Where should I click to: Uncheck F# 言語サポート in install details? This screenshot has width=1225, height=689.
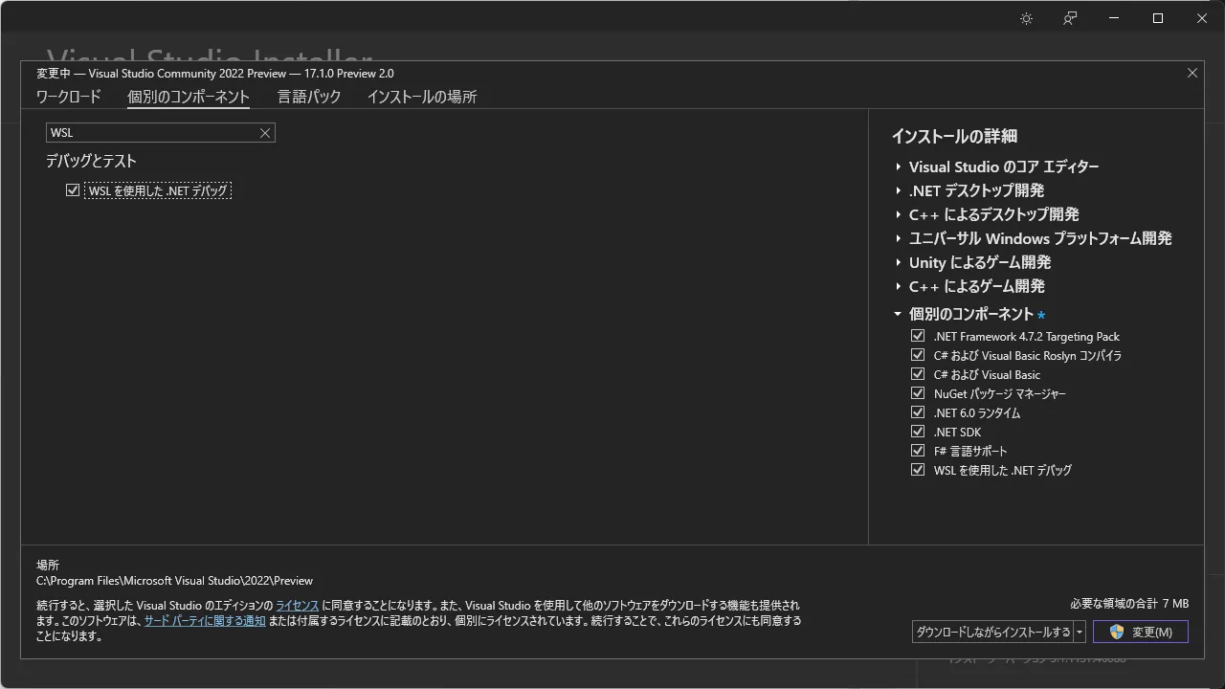pyautogui.click(x=918, y=450)
